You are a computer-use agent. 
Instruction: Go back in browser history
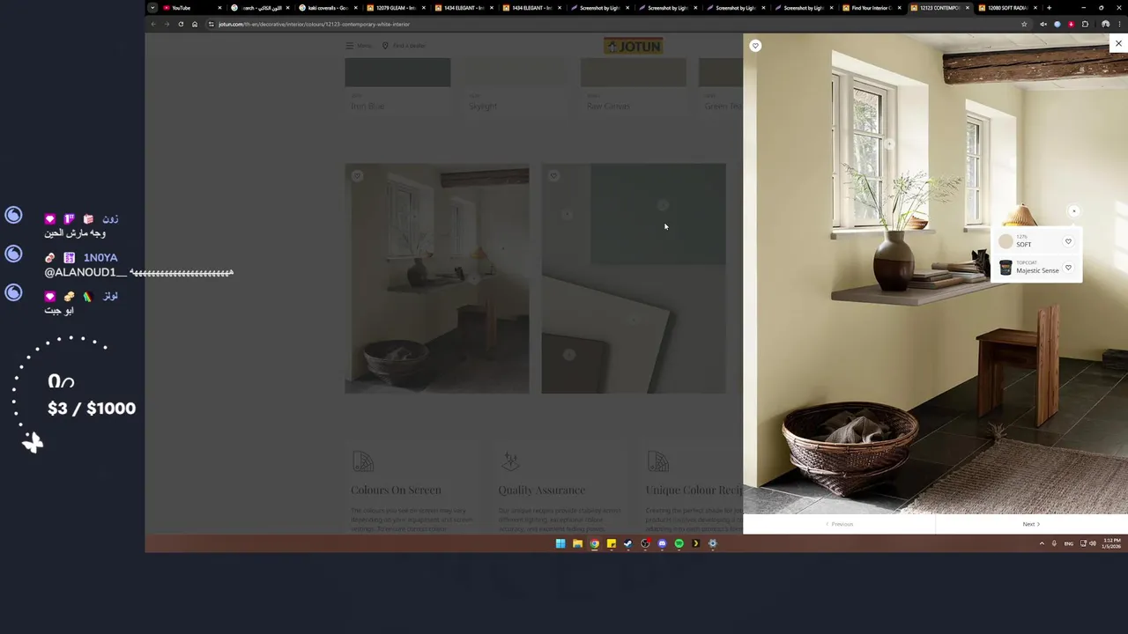pos(152,24)
